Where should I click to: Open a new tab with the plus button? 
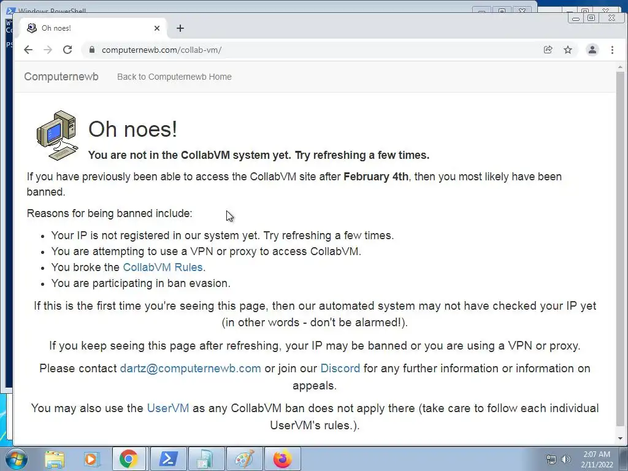click(180, 28)
